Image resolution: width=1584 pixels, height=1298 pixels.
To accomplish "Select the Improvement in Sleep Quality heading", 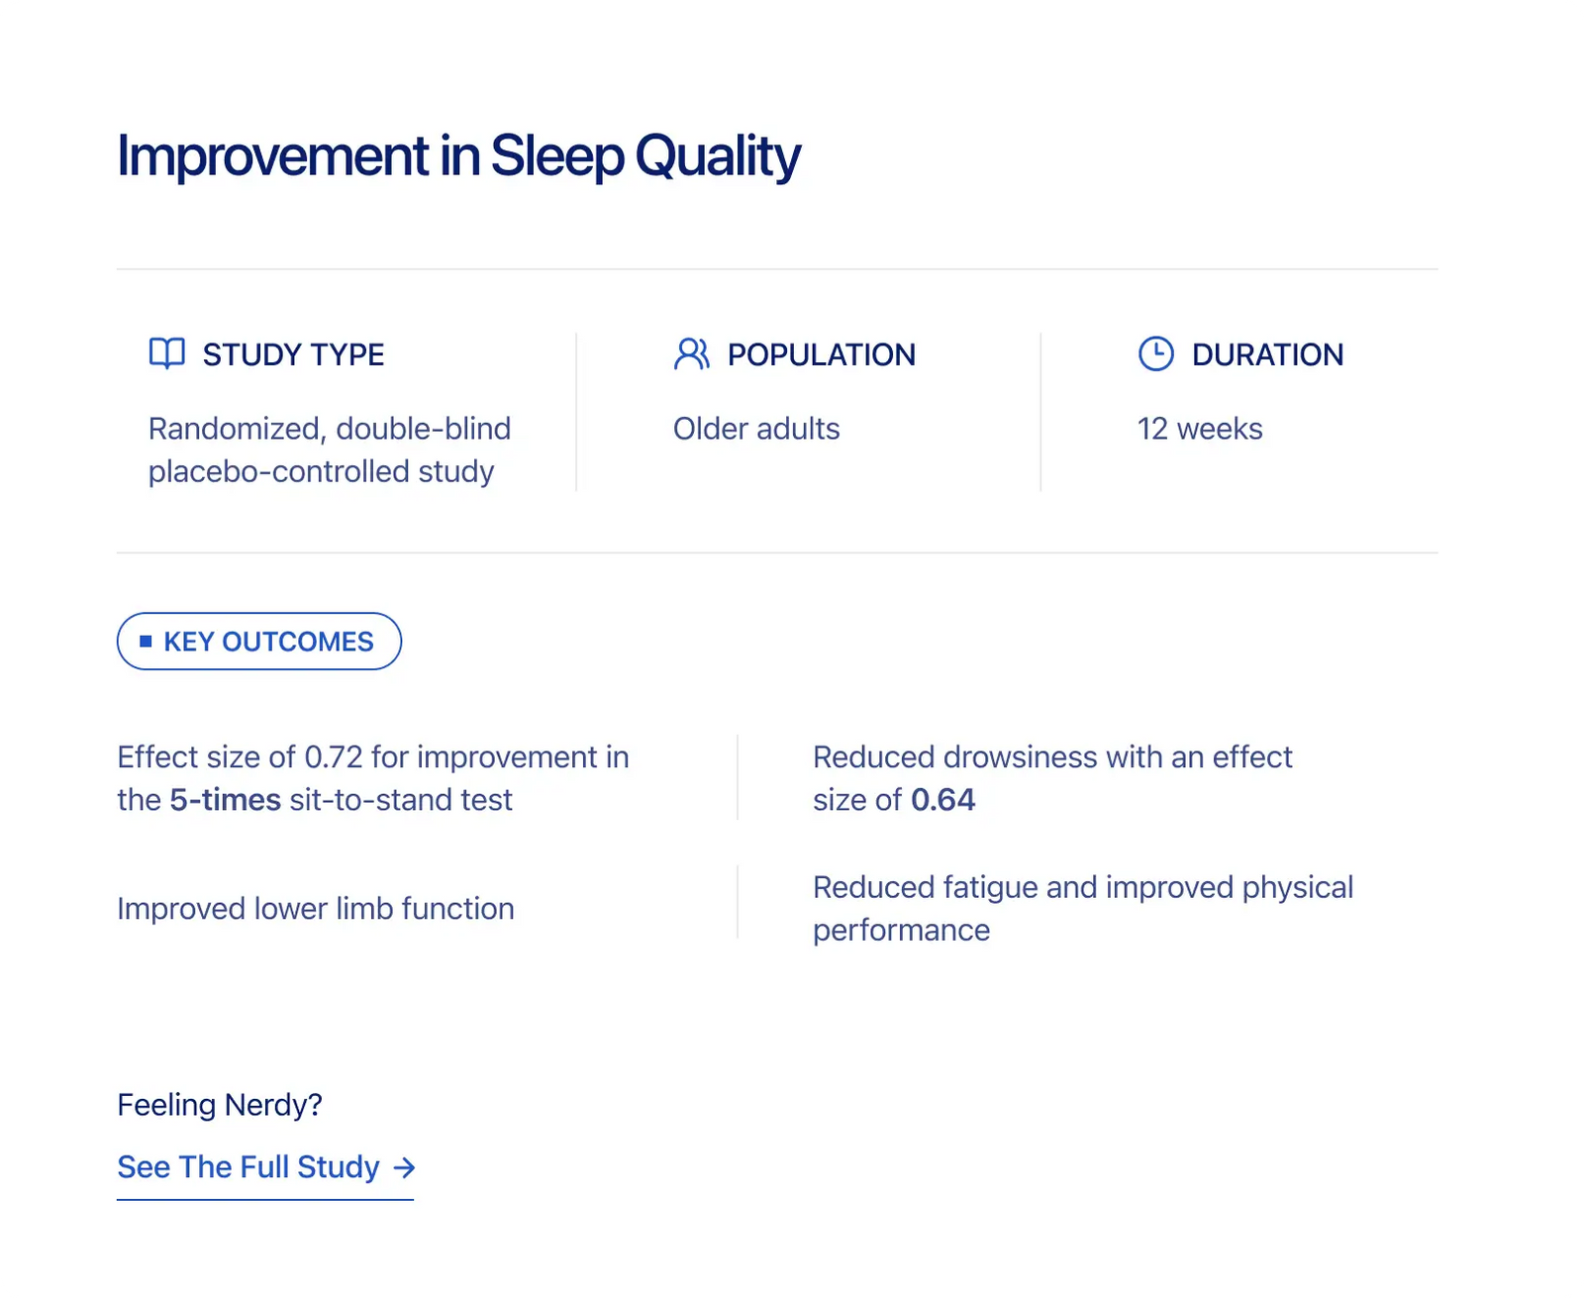I will coord(458,156).
